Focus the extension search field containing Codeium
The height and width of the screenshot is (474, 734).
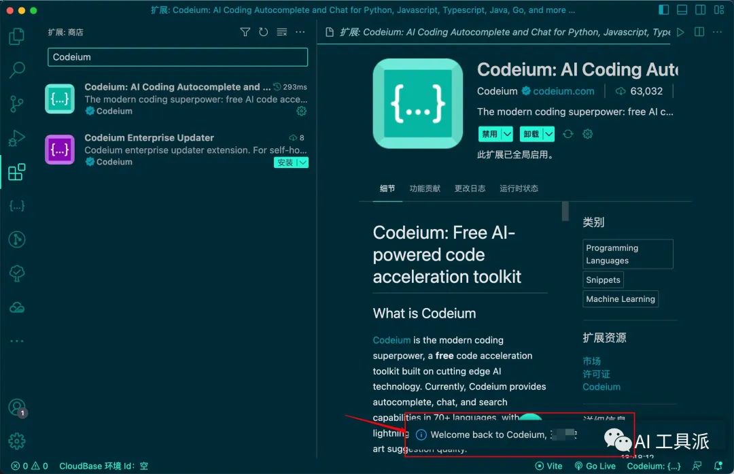click(177, 57)
